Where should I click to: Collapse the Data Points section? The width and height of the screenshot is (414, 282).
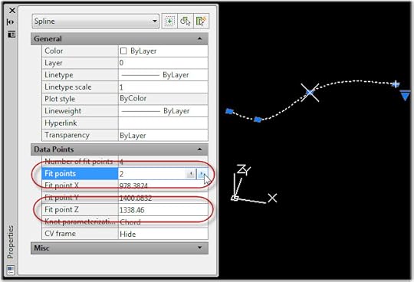(199, 149)
